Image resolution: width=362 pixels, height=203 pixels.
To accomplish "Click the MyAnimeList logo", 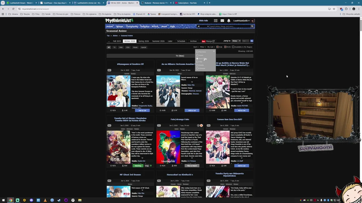I will click(x=119, y=21).
